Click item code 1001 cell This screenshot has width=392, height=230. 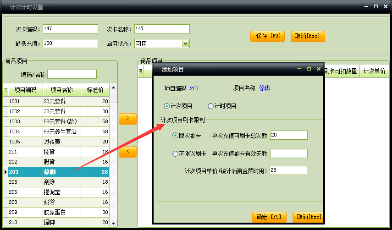click(26, 101)
